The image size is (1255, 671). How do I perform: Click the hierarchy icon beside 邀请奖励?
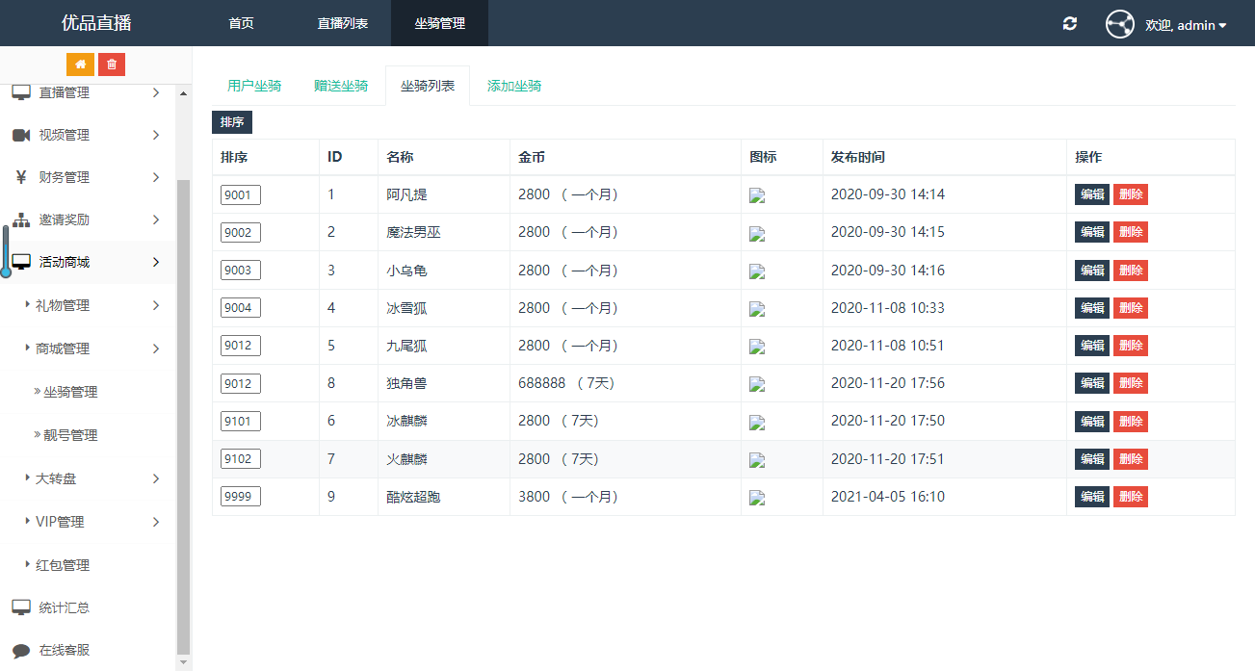pos(21,220)
